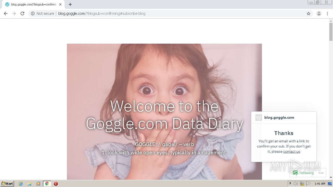Image resolution: width=333 pixels, height=187 pixels.
Task: Minimize the Chrome window
Action: tap(311, 2)
